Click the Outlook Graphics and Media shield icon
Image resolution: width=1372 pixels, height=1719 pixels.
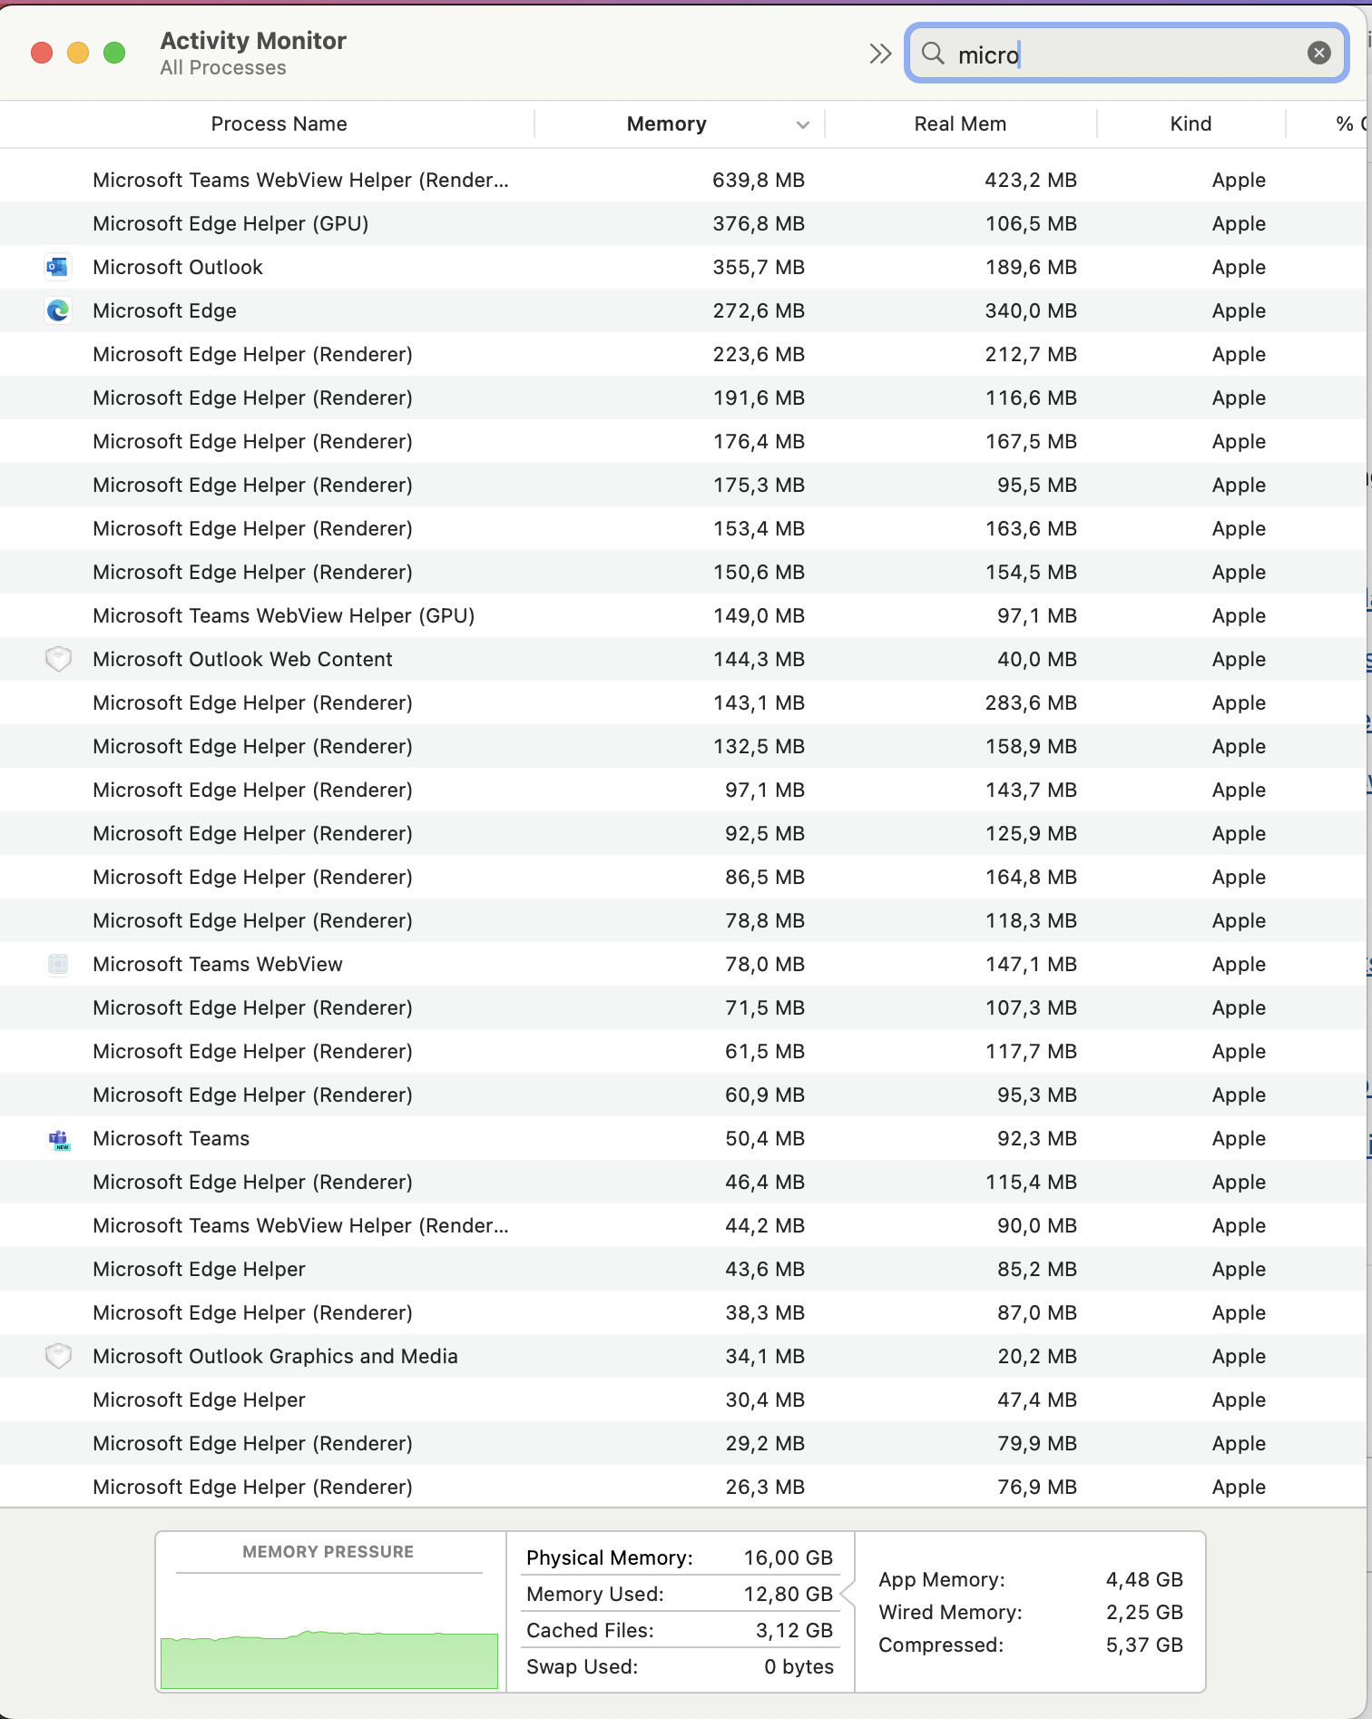[58, 1356]
